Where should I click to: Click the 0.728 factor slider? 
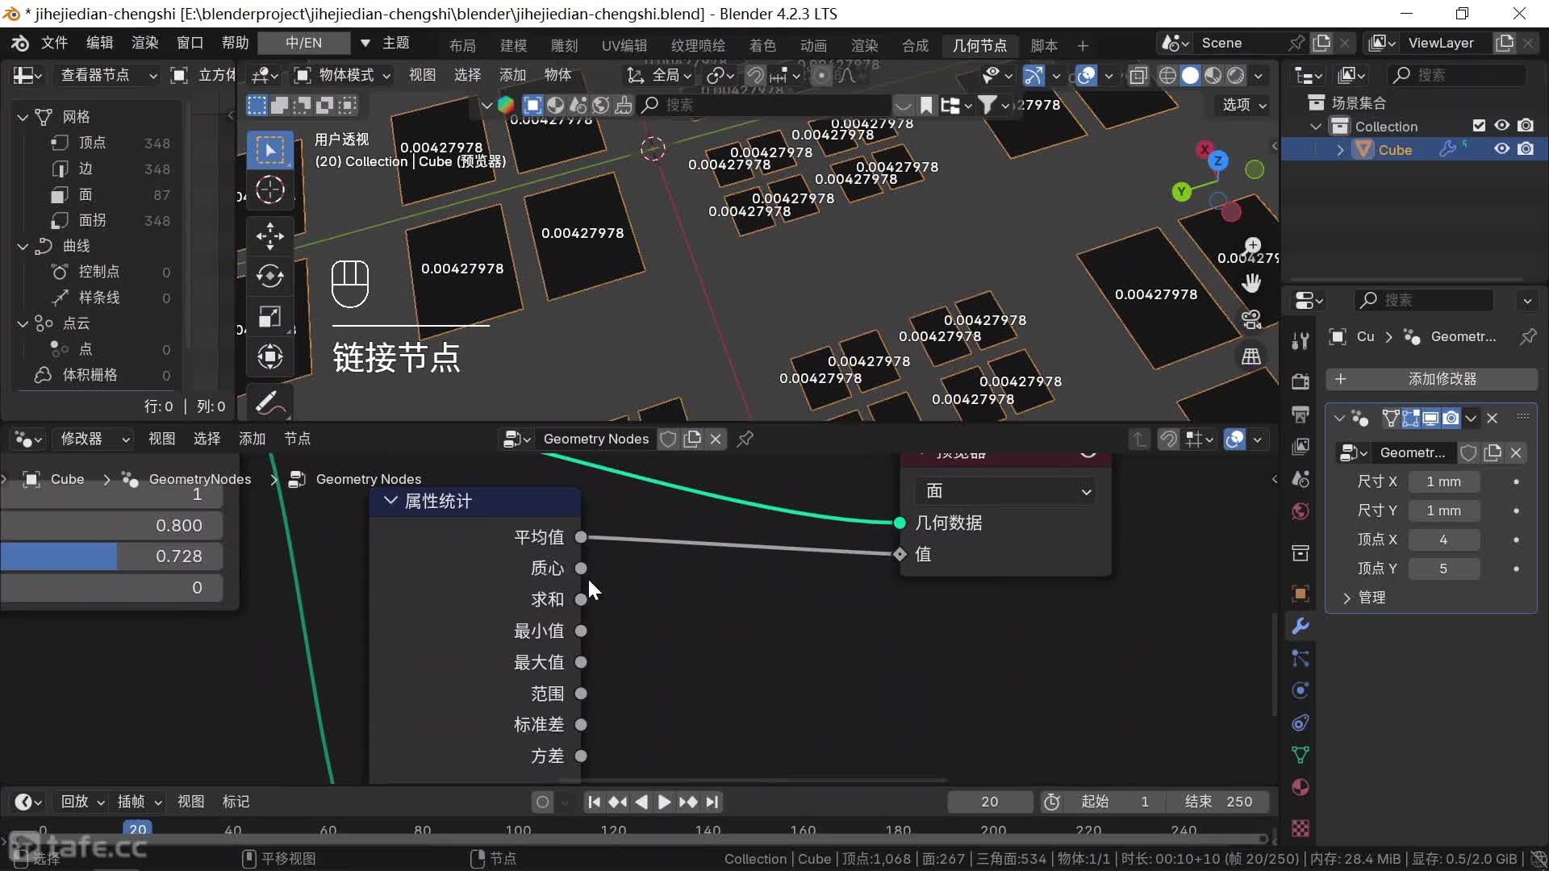[111, 556]
